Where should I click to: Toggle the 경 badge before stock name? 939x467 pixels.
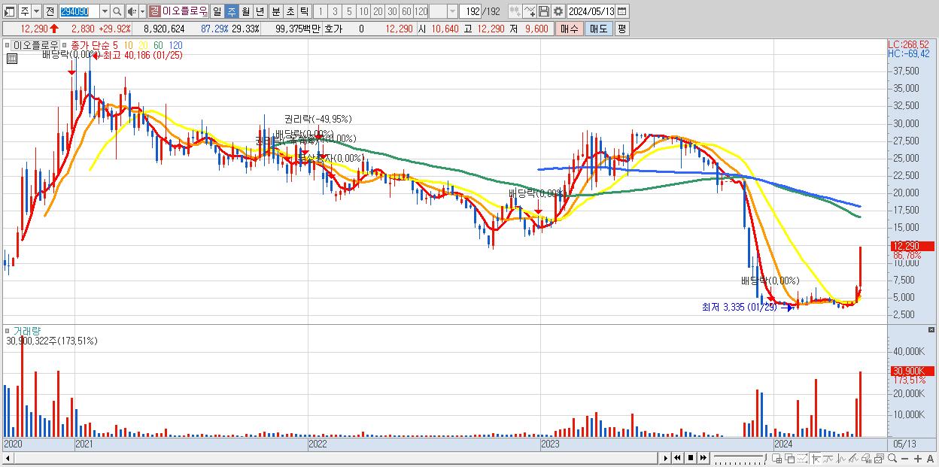(154, 11)
